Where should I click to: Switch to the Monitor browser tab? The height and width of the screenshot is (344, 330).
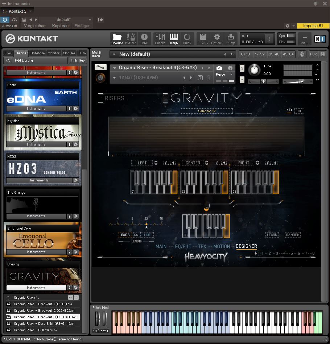coord(53,53)
